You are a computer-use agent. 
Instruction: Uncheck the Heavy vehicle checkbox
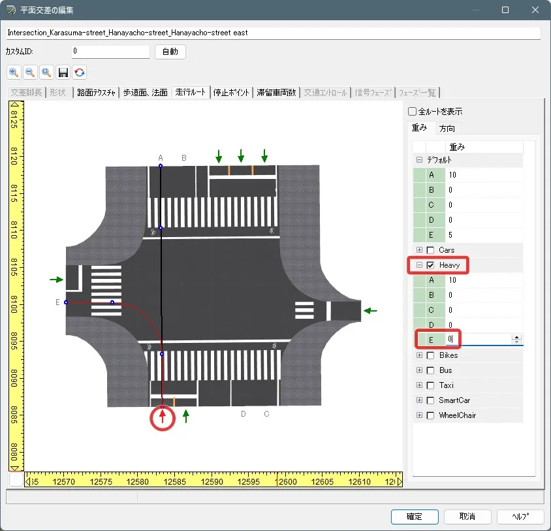click(430, 266)
